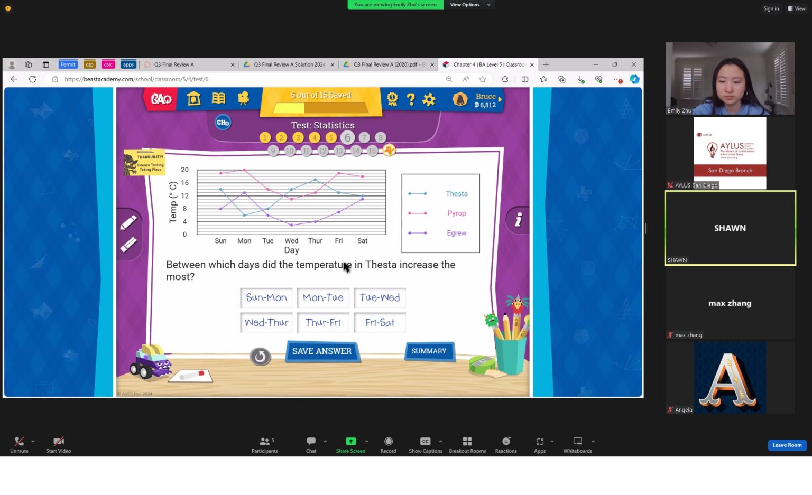Go to the star bonus question
The image size is (812, 495).
pos(389,151)
